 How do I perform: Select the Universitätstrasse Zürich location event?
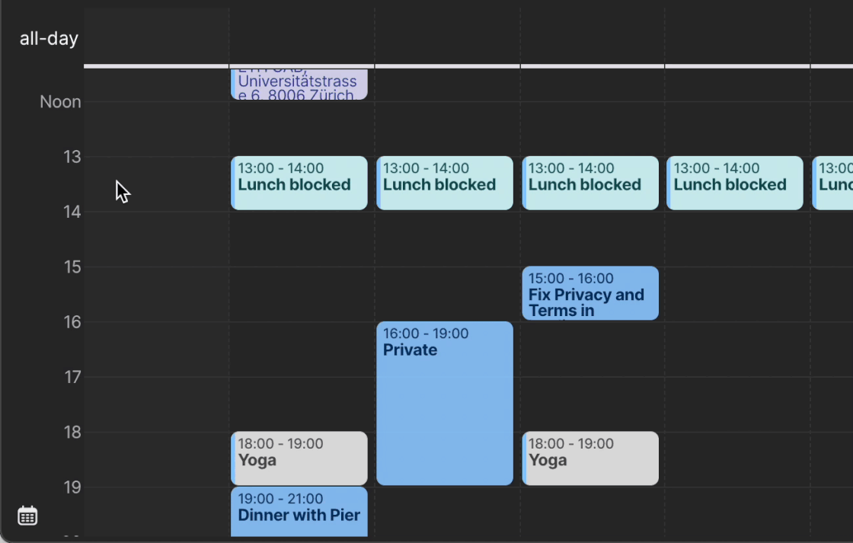299,85
